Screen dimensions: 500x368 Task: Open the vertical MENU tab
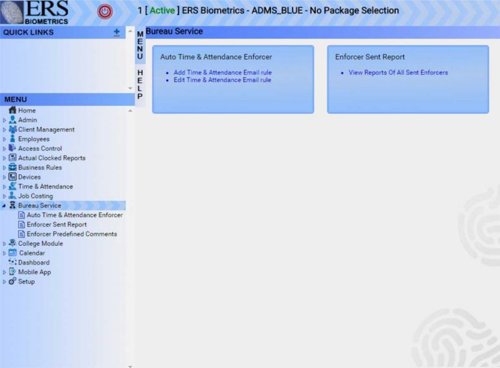140,46
